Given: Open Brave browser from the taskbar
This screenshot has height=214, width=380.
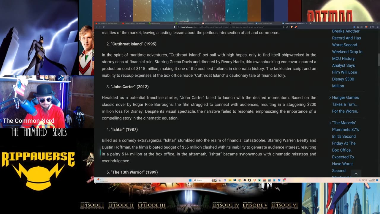Looking at the screenshot, I should [x=254, y=180].
